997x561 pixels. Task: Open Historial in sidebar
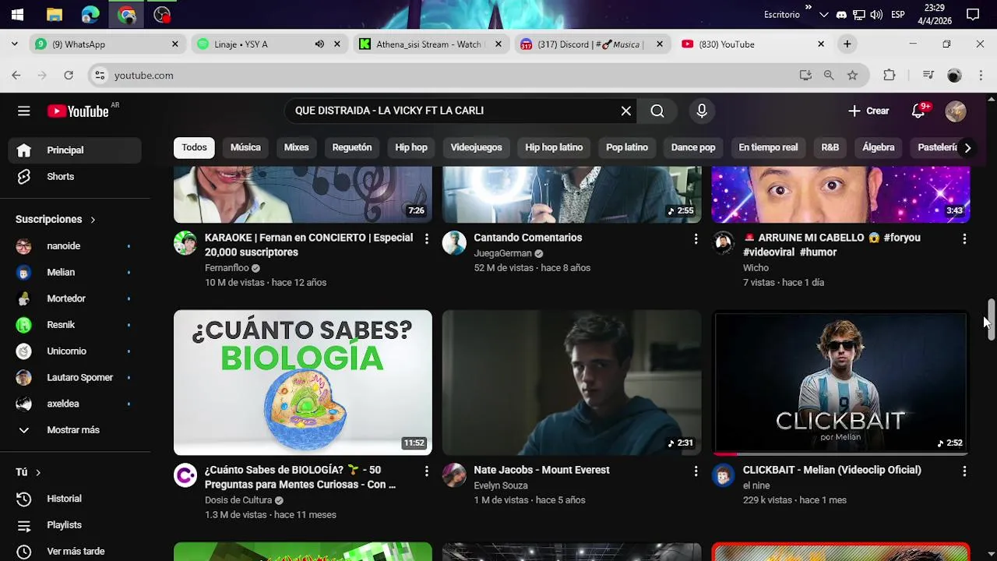[75, 499]
